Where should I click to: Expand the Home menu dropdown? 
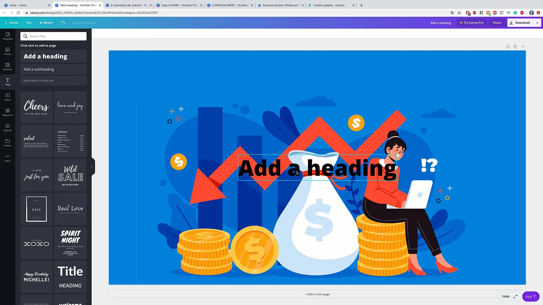[13, 23]
